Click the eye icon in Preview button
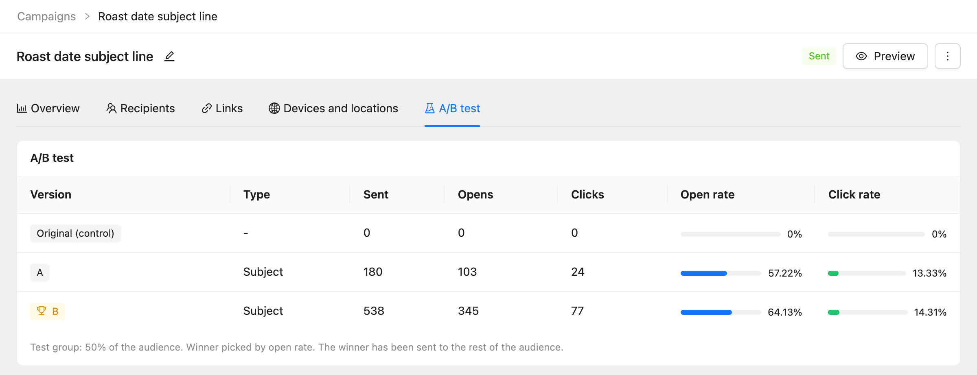 [x=861, y=56]
